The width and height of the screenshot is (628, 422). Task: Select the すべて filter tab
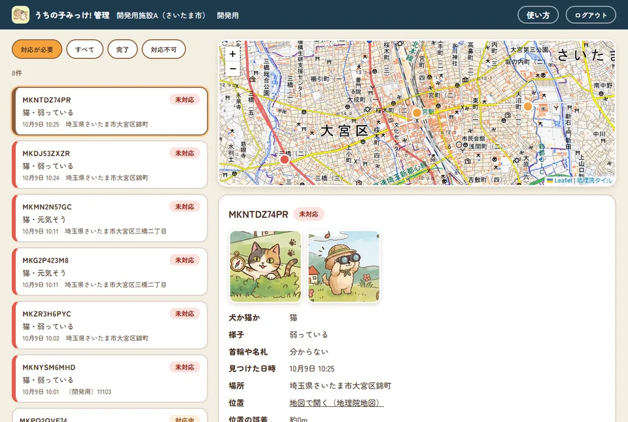point(84,49)
